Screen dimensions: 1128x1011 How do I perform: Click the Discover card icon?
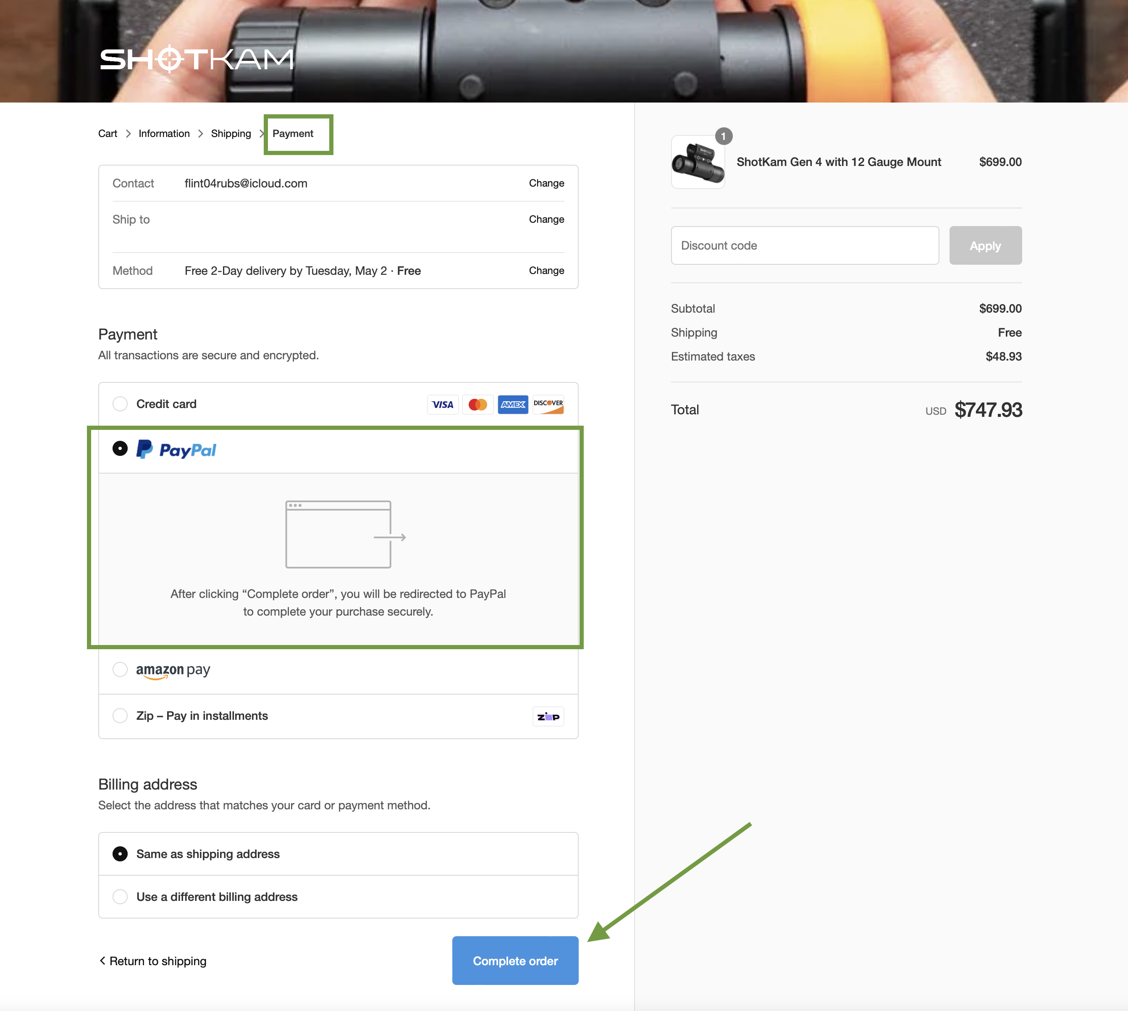pos(548,404)
